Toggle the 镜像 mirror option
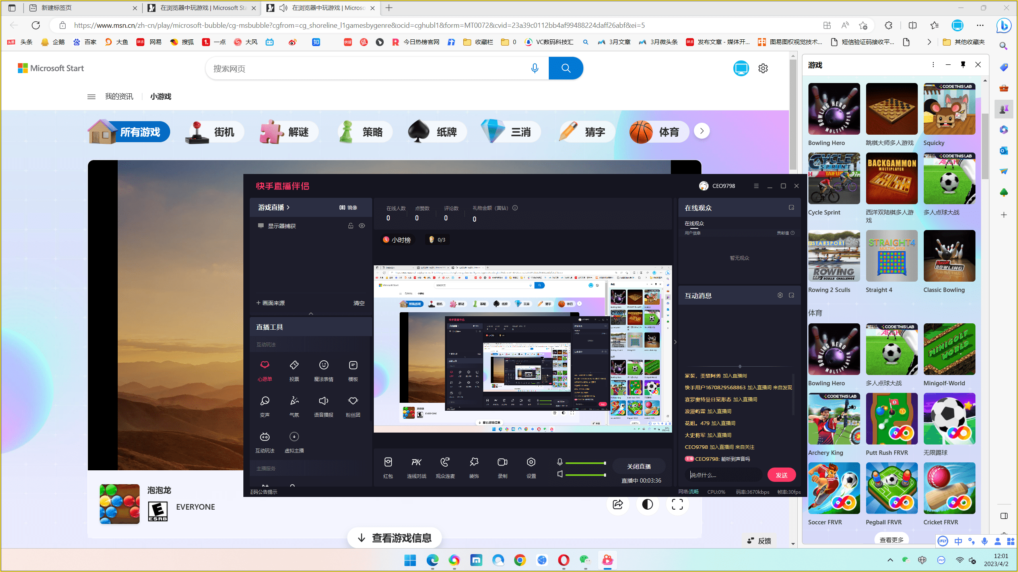Image resolution: width=1018 pixels, height=572 pixels. point(348,207)
